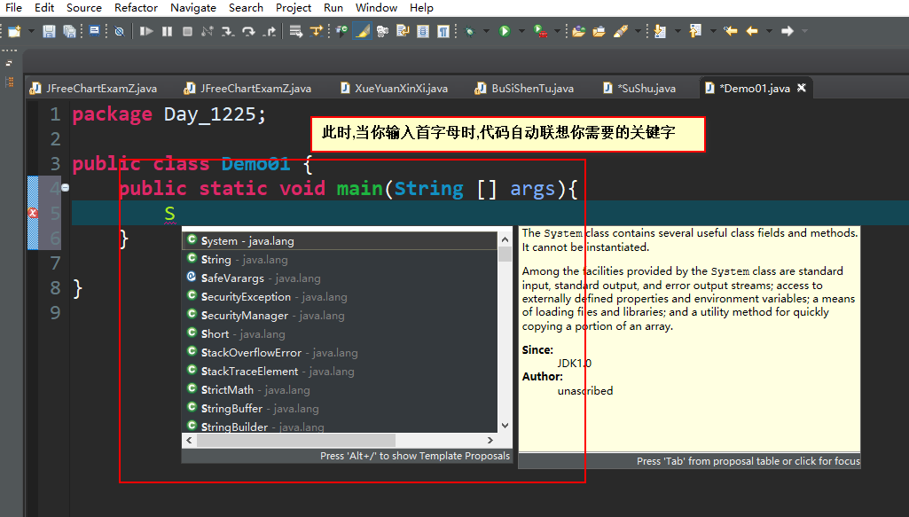909x517 pixels.
Task: Click the Open Task folder icon
Action: click(x=599, y=31)
